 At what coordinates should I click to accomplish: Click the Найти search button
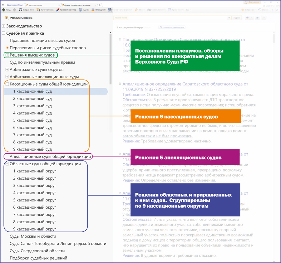pos(237,18)
